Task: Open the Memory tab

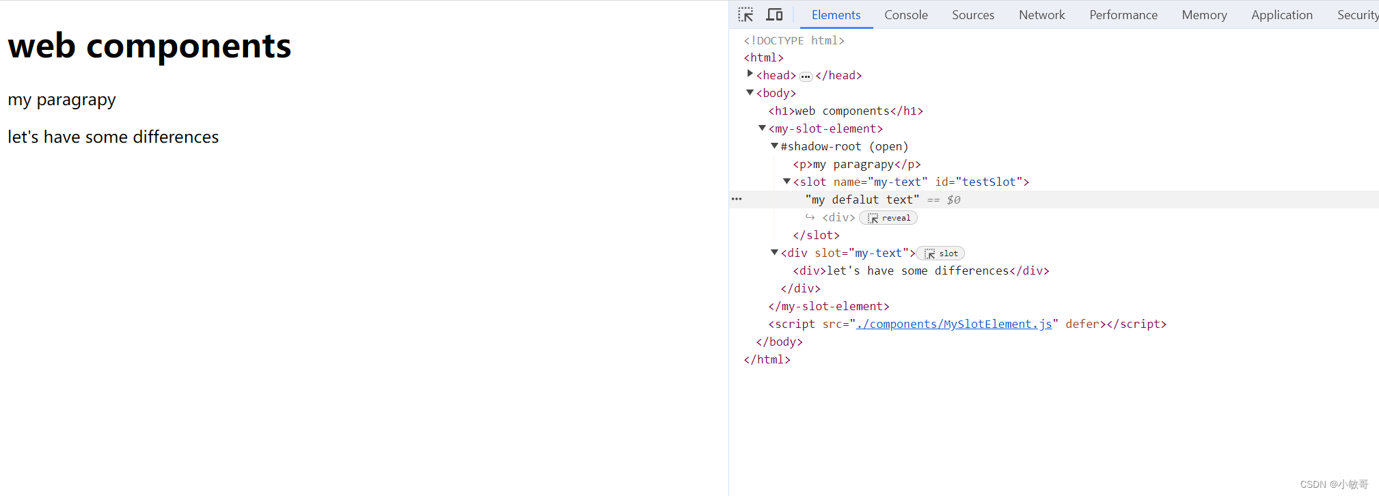Action: [1204, 14]
